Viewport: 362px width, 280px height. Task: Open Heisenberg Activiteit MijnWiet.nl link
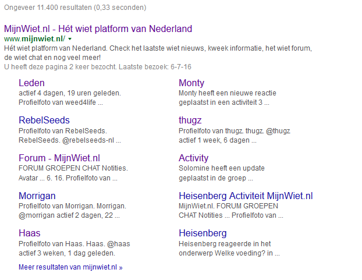click(246, 196)
